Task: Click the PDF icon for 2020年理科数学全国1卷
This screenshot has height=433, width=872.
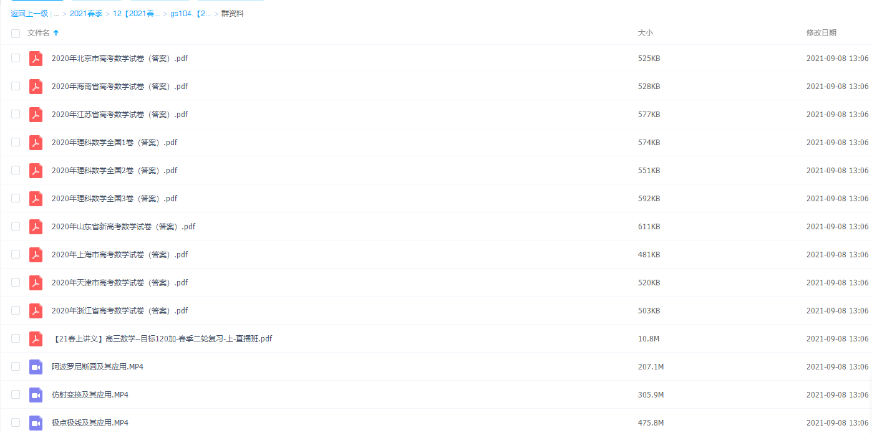Action: click(36, 142)
